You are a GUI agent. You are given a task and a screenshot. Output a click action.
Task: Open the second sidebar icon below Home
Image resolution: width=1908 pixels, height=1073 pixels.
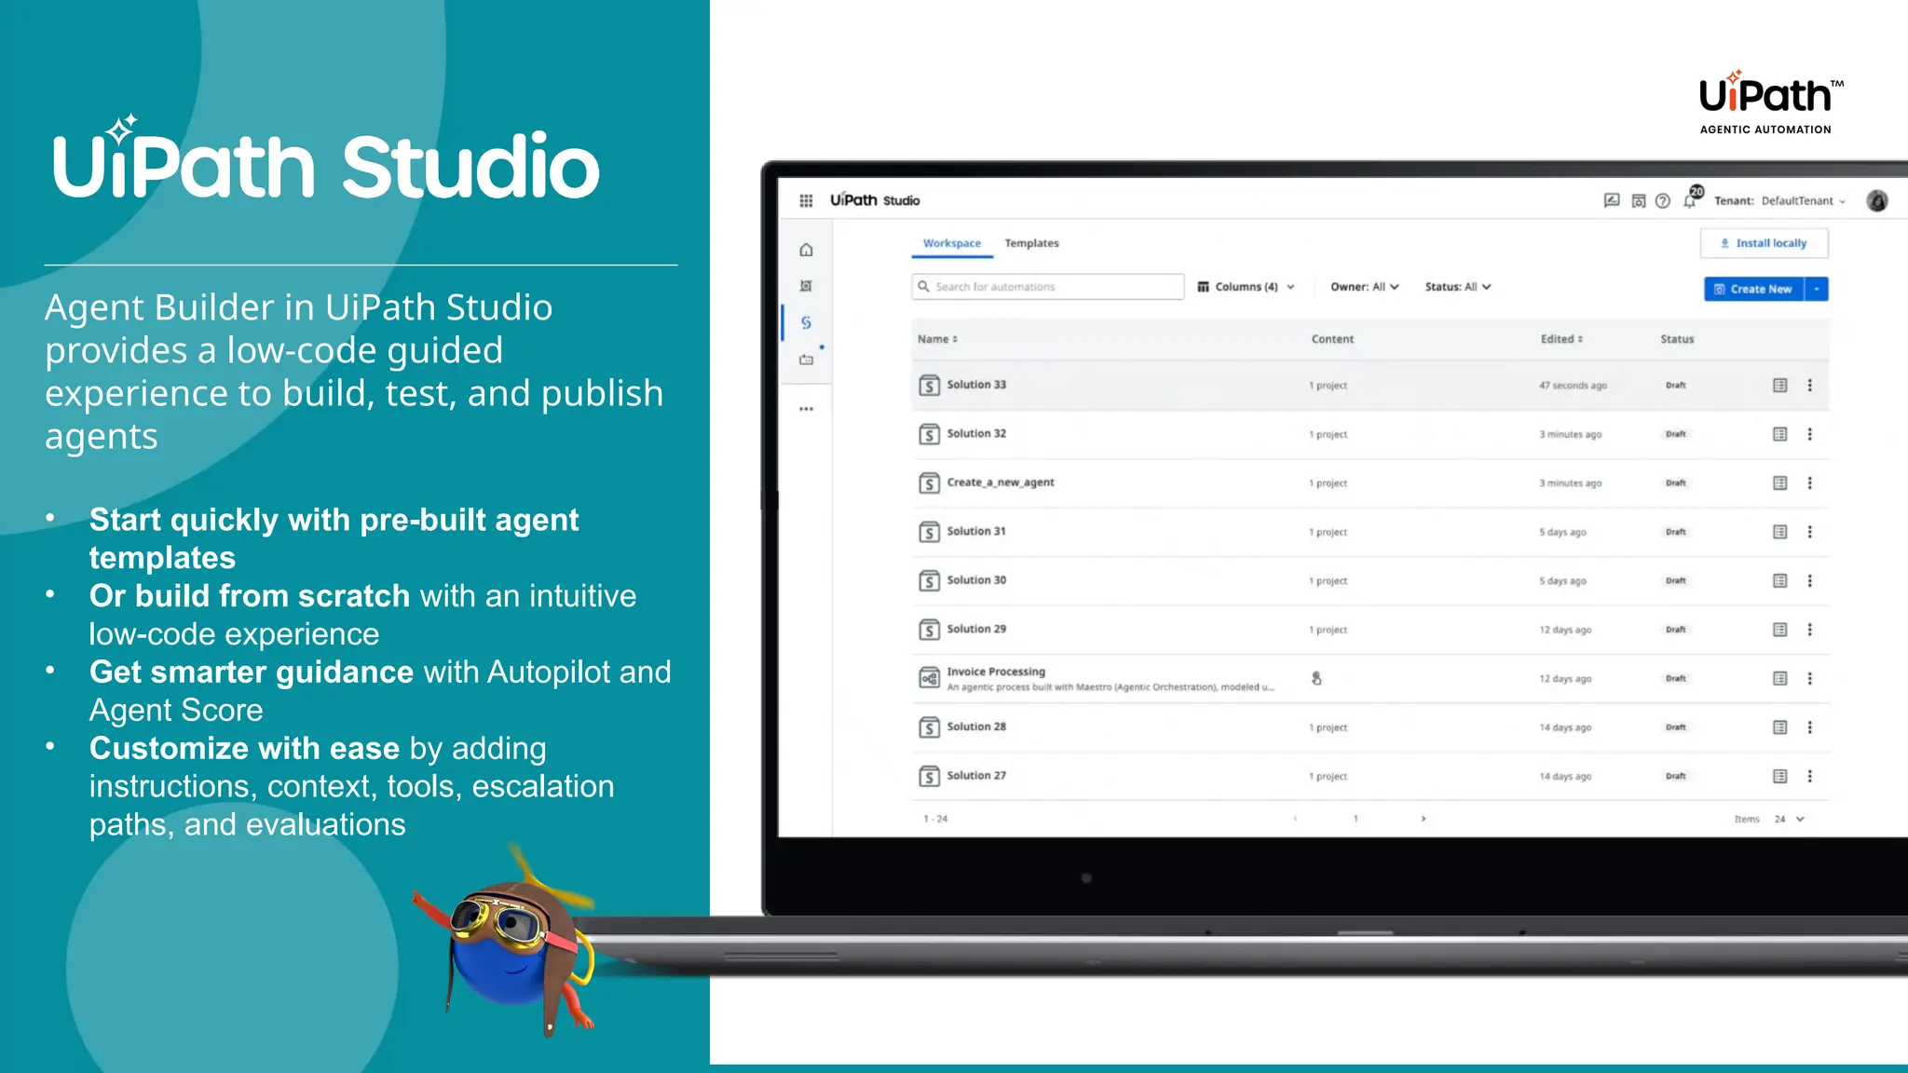pos(806,286)
